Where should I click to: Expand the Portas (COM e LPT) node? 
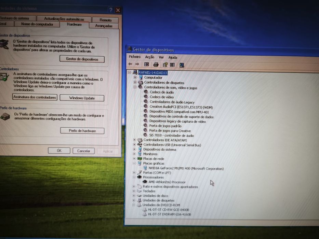coord(134,172)
